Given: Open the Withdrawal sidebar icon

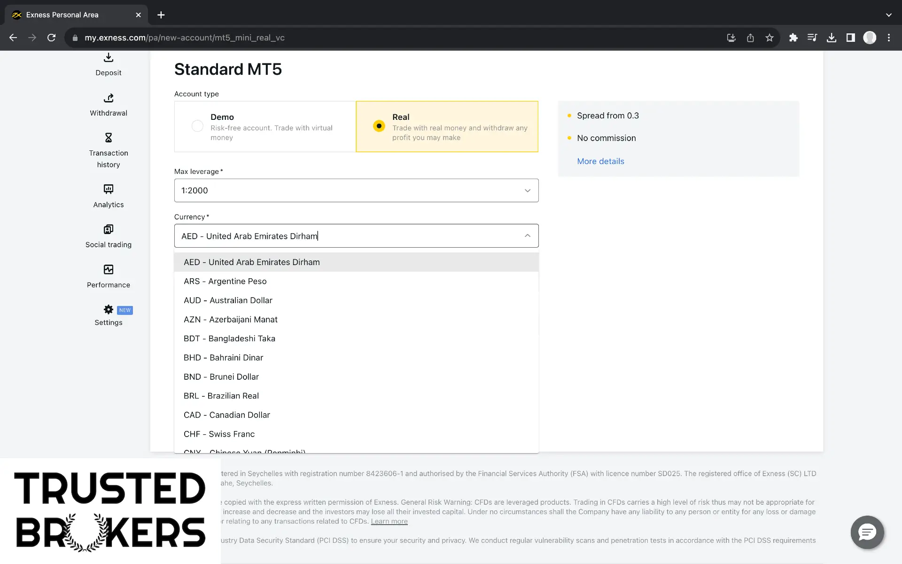Looking at the screenshot, I should click(109, 98).
